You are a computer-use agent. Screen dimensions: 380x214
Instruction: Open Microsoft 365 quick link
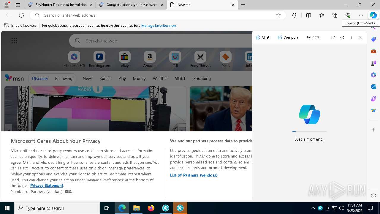coord(74,59)
